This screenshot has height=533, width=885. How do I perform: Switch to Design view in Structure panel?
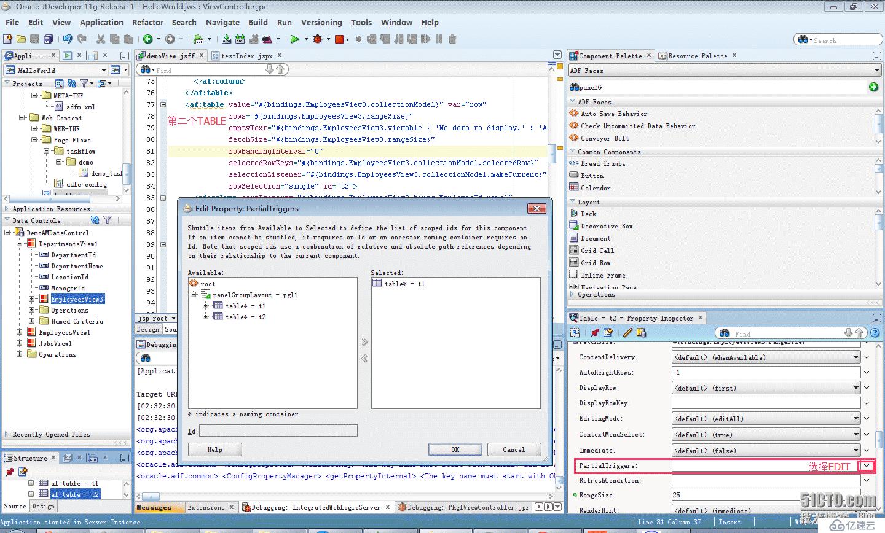(43, 507)
